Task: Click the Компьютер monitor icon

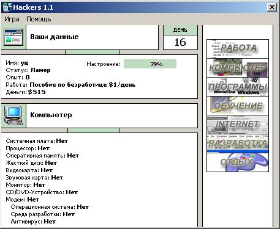Action: pos(13,115)
